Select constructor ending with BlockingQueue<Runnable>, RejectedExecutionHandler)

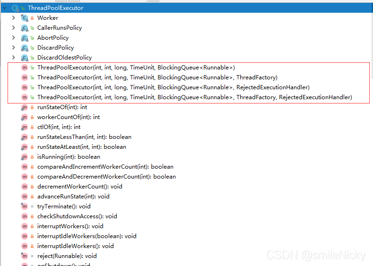(x=173, y=87)
